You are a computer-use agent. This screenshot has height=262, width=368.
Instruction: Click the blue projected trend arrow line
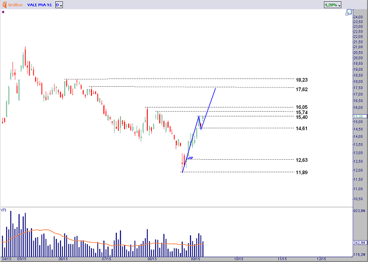click(209, 107)
